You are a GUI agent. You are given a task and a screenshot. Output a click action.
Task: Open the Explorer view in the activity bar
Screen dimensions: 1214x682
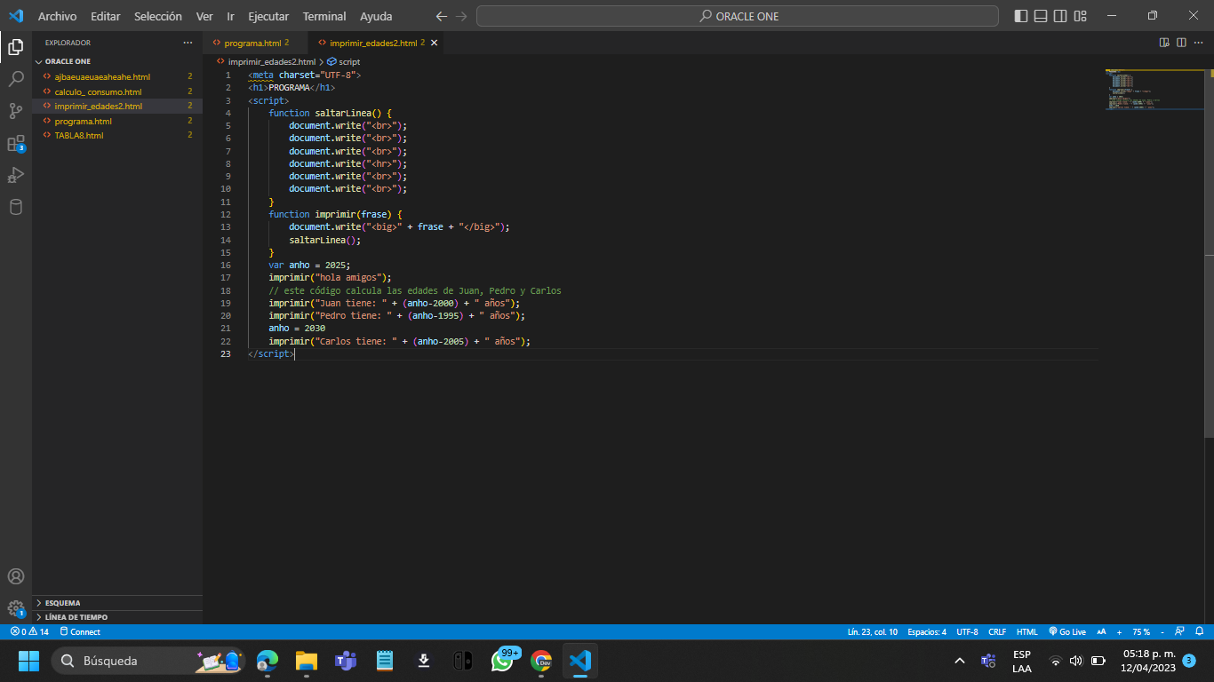(x=16, y=47)
